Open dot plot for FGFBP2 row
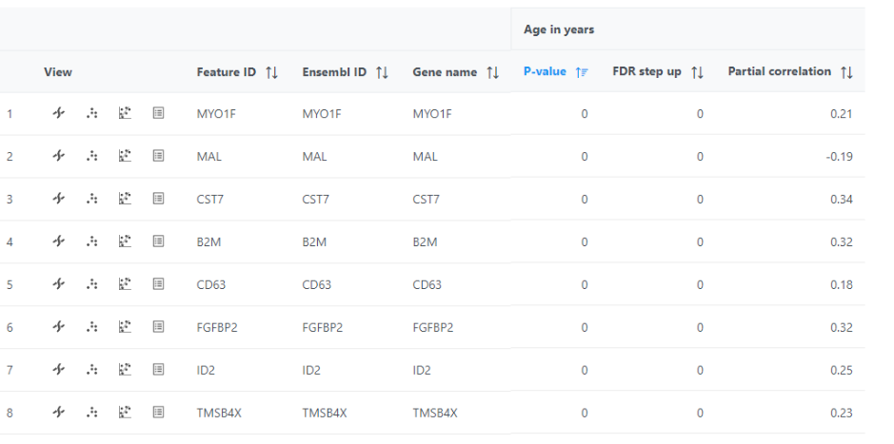The height and width of the screenshot is (444, 894). point(91,327)
